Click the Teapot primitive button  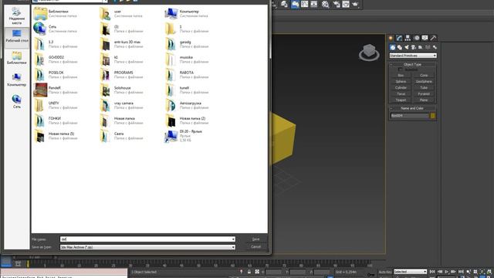401,100
